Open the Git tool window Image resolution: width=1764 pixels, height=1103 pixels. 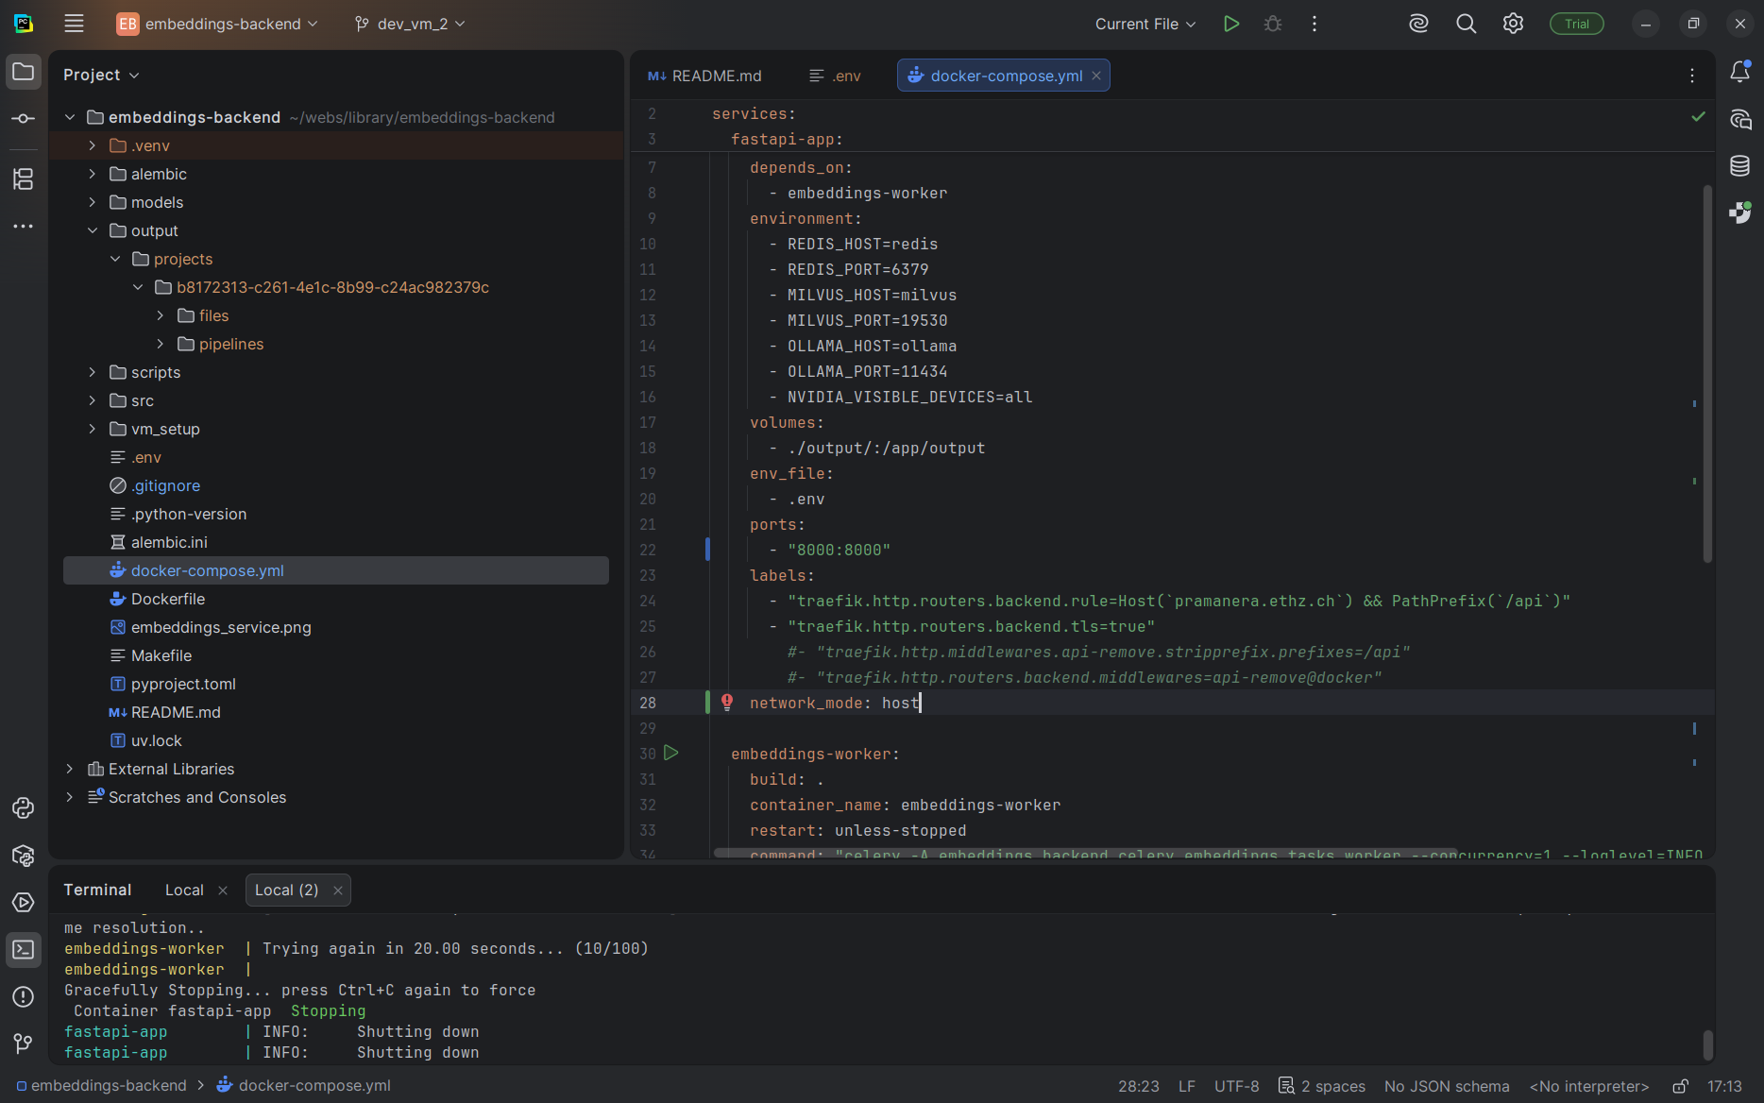(x=24, y=1044)
